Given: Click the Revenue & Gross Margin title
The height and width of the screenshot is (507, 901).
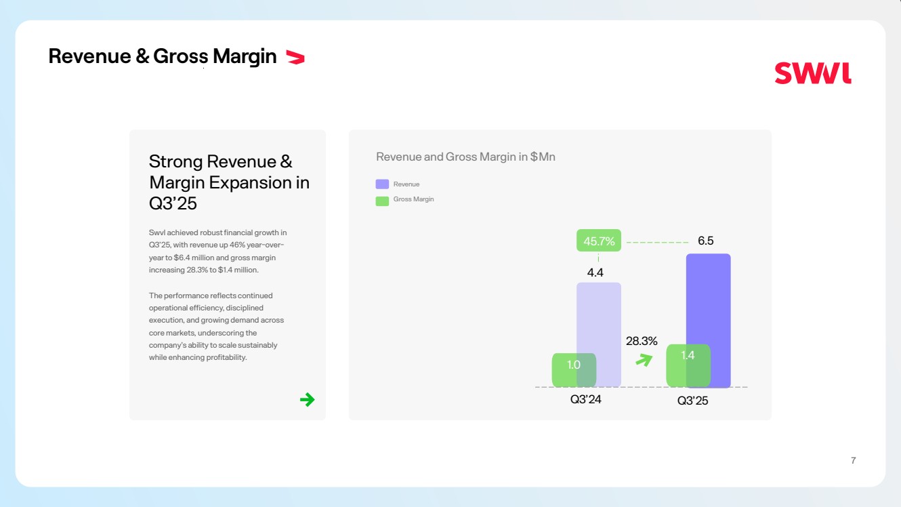Looking at the screenshot, I should (163, 56).
